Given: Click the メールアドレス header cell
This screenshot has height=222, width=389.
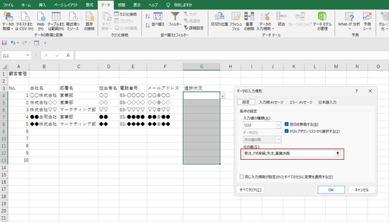Looking at the screenshot, I should [165, 88].
